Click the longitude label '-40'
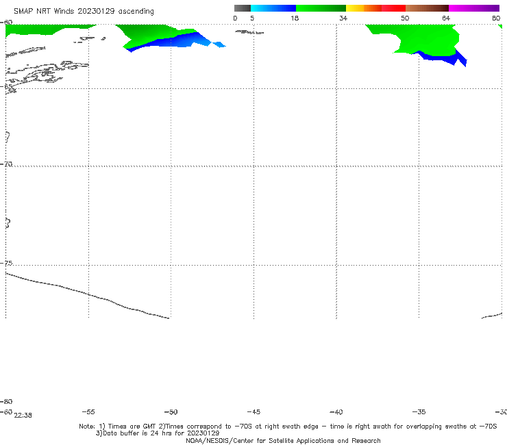The width and height of the screenshot is (507, 445). coord(336,412)
